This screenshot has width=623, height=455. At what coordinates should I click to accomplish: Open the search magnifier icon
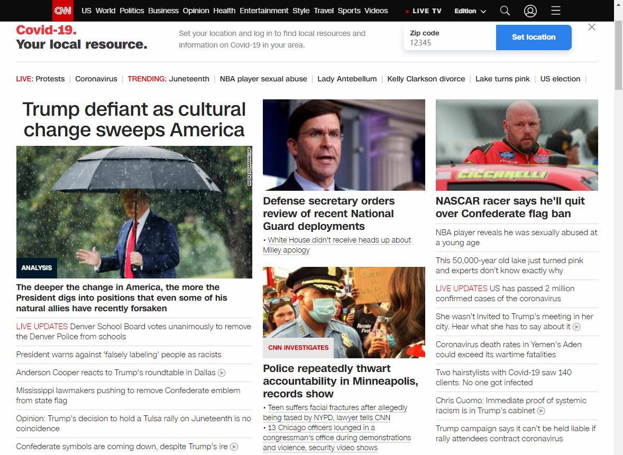[505, 11]
